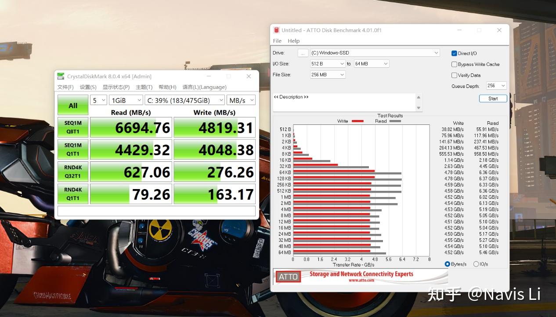Open ATTO's File menu
The height and width of the screenshot is (317, 556).
tap(277, 40)
